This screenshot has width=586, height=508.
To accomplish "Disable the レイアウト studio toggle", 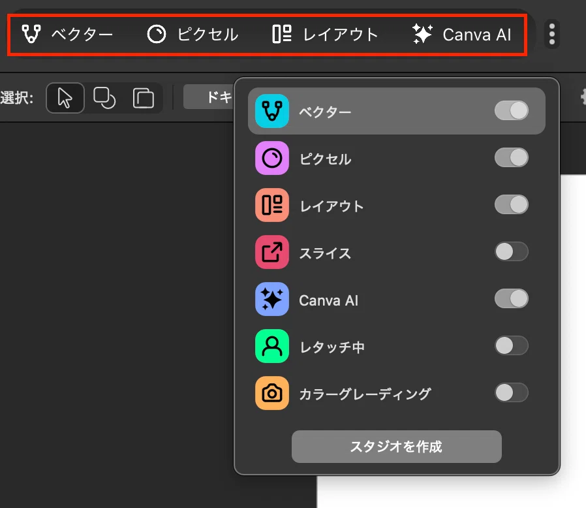I will [511, 204].
